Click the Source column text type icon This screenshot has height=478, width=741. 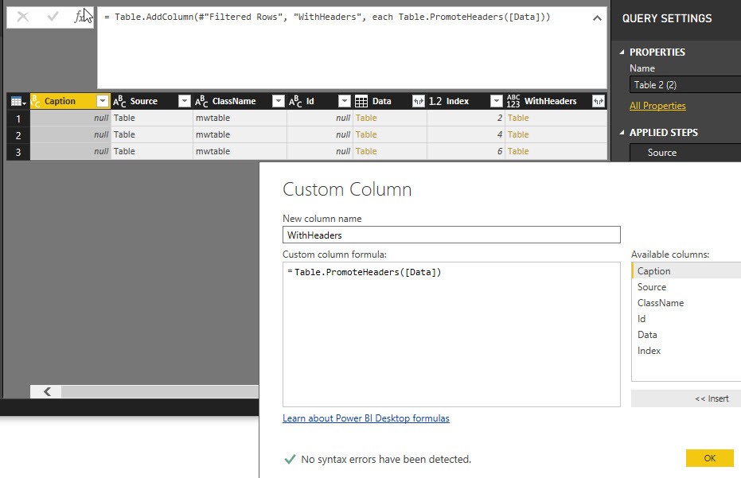119,101
